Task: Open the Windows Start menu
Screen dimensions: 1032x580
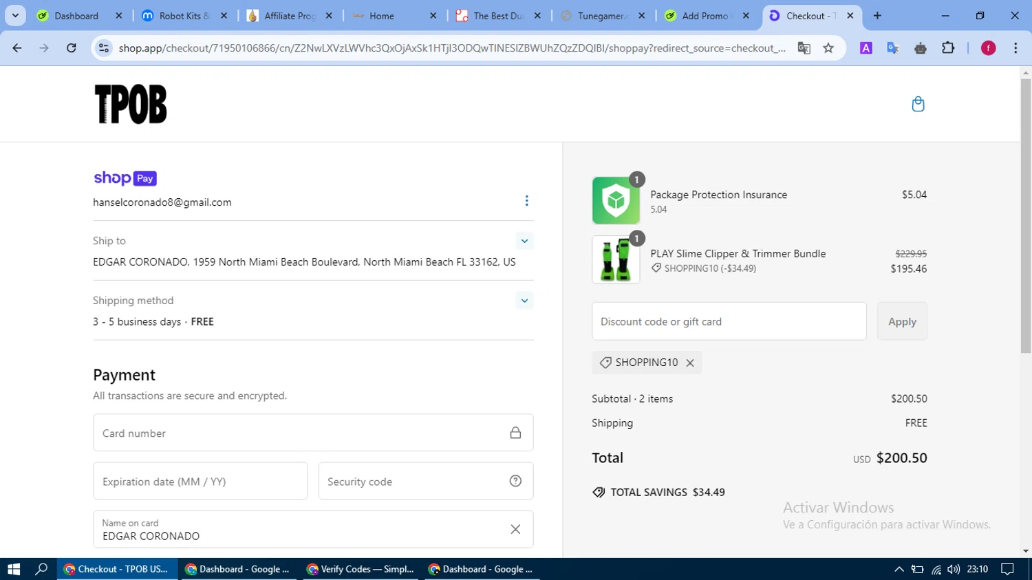Action: [x=14, y=569]
